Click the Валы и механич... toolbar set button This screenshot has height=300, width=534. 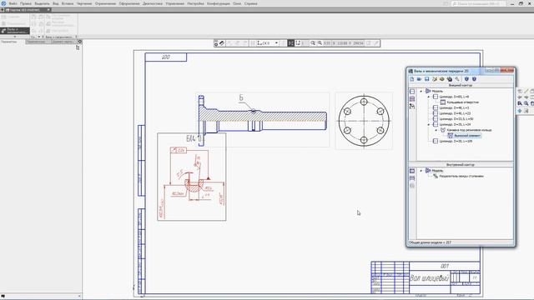click(x=15, y=31)
